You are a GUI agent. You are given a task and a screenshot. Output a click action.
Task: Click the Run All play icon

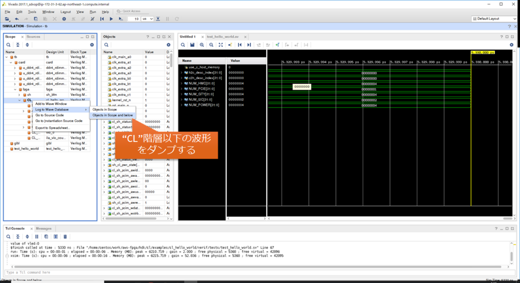pyautogui.click(x=111, y=19)
